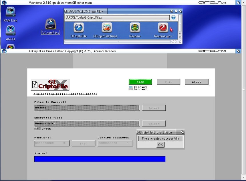Click the "GICriptoFile Cross Edition Copyright" screen title text

coord(72,51)
